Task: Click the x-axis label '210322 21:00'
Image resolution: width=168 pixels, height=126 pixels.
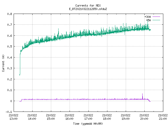Action: coord(163,117)
